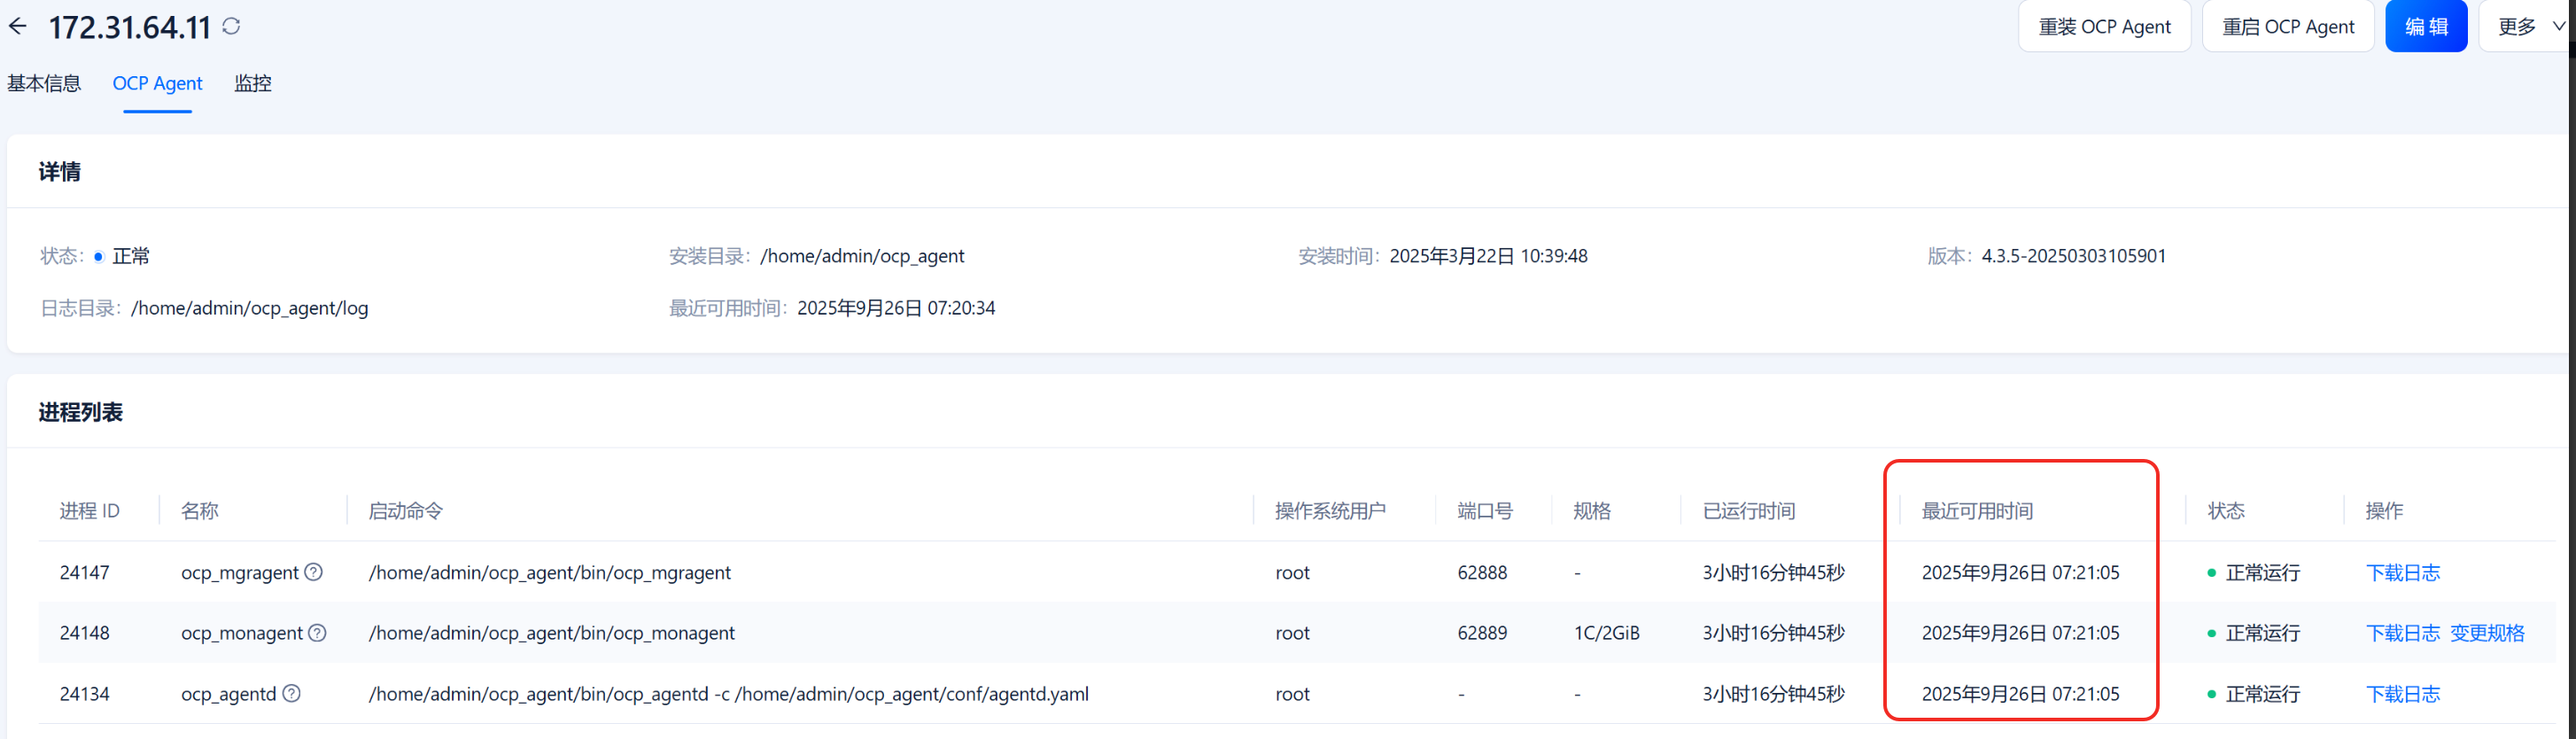This screenshot has width=2576, height=739.
Task: Click port number 62888
Action: (x=1482, y=573)
